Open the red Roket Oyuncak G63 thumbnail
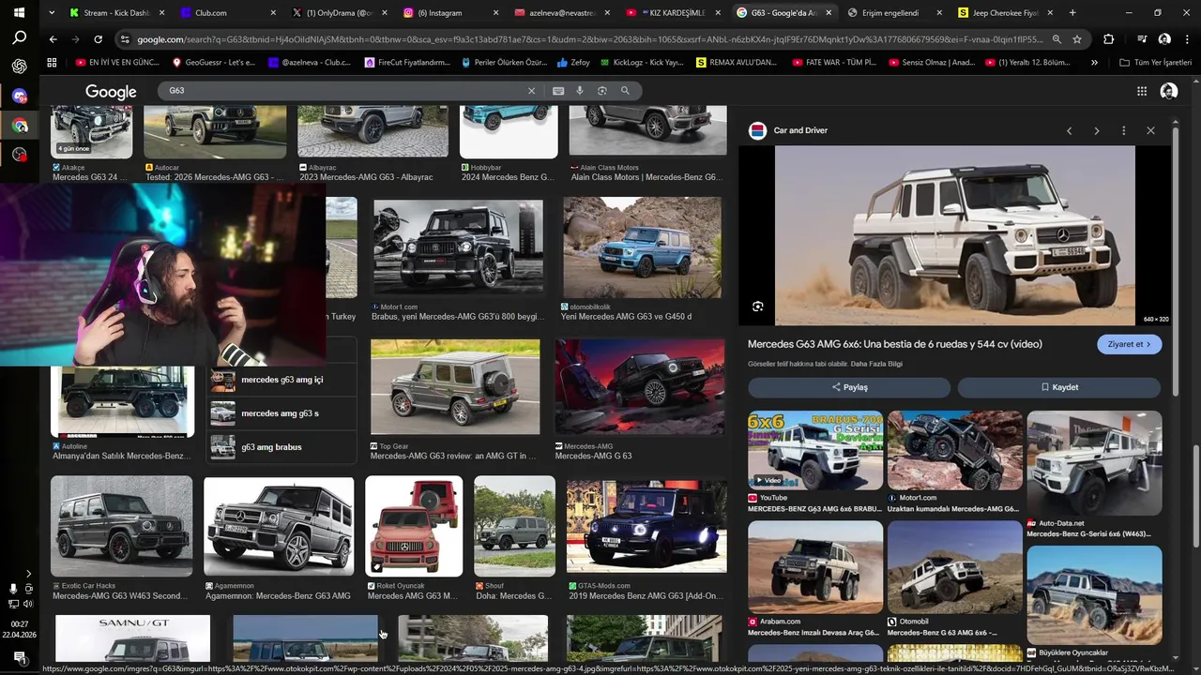This screenshot has width=1201, height=675. [414, 526]
